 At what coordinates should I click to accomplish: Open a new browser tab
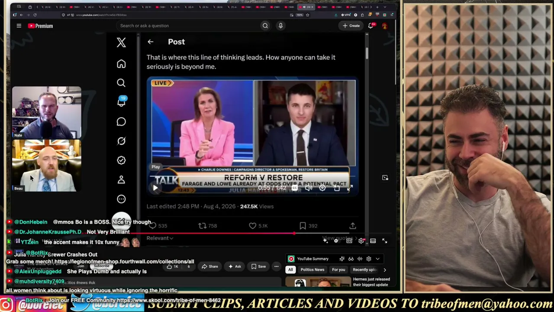[x=377, y=7]
